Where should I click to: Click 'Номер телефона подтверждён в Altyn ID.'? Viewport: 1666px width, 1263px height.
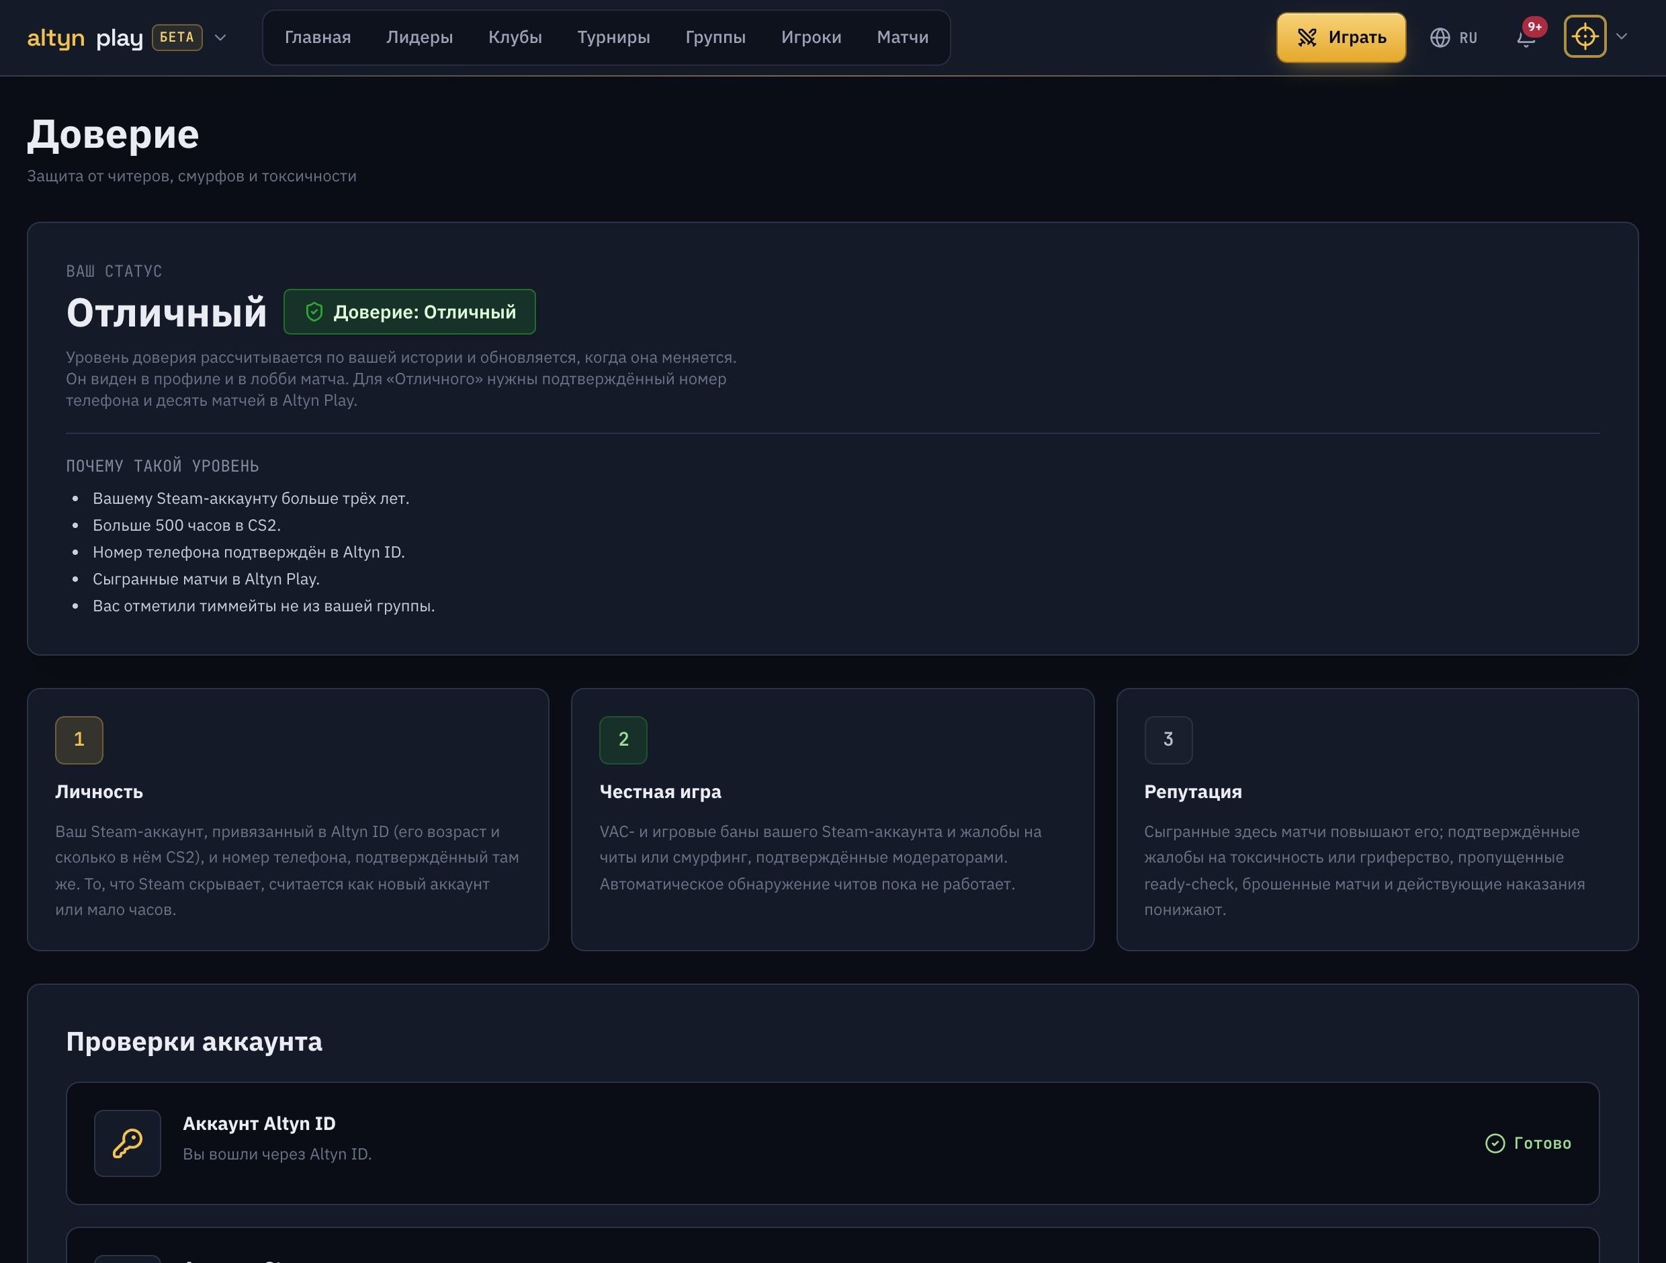pyautogui.click(x=249, y=552)
